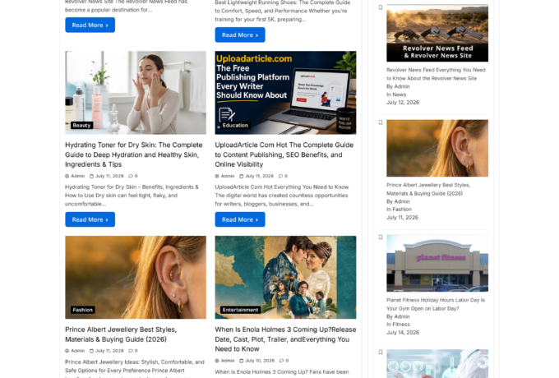Click author icon under UploadArticle Com Hot article
The image size is (559, 378).
tap(217, 176)
